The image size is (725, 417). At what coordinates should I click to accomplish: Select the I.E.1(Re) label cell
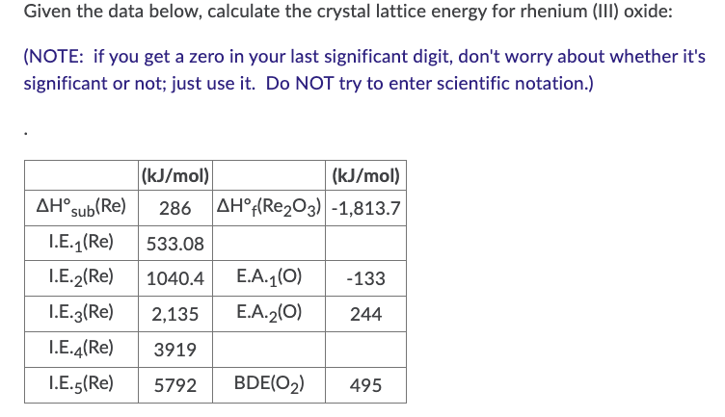[x=81, y=243]
